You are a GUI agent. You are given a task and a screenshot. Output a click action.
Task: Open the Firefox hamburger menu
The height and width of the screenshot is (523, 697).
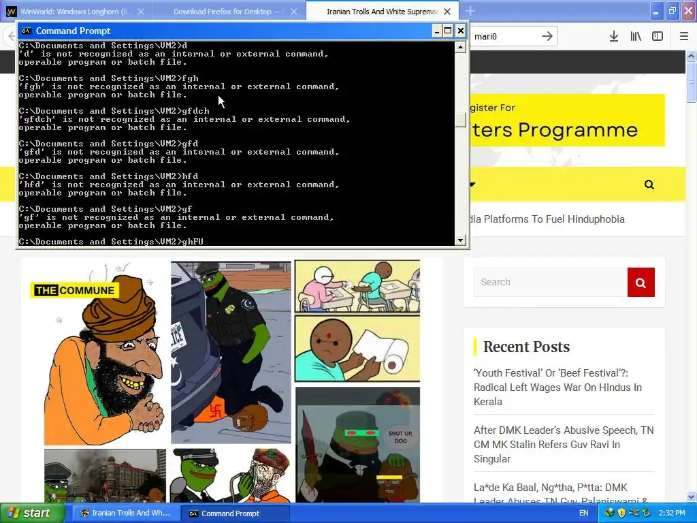tap(683, 37)
